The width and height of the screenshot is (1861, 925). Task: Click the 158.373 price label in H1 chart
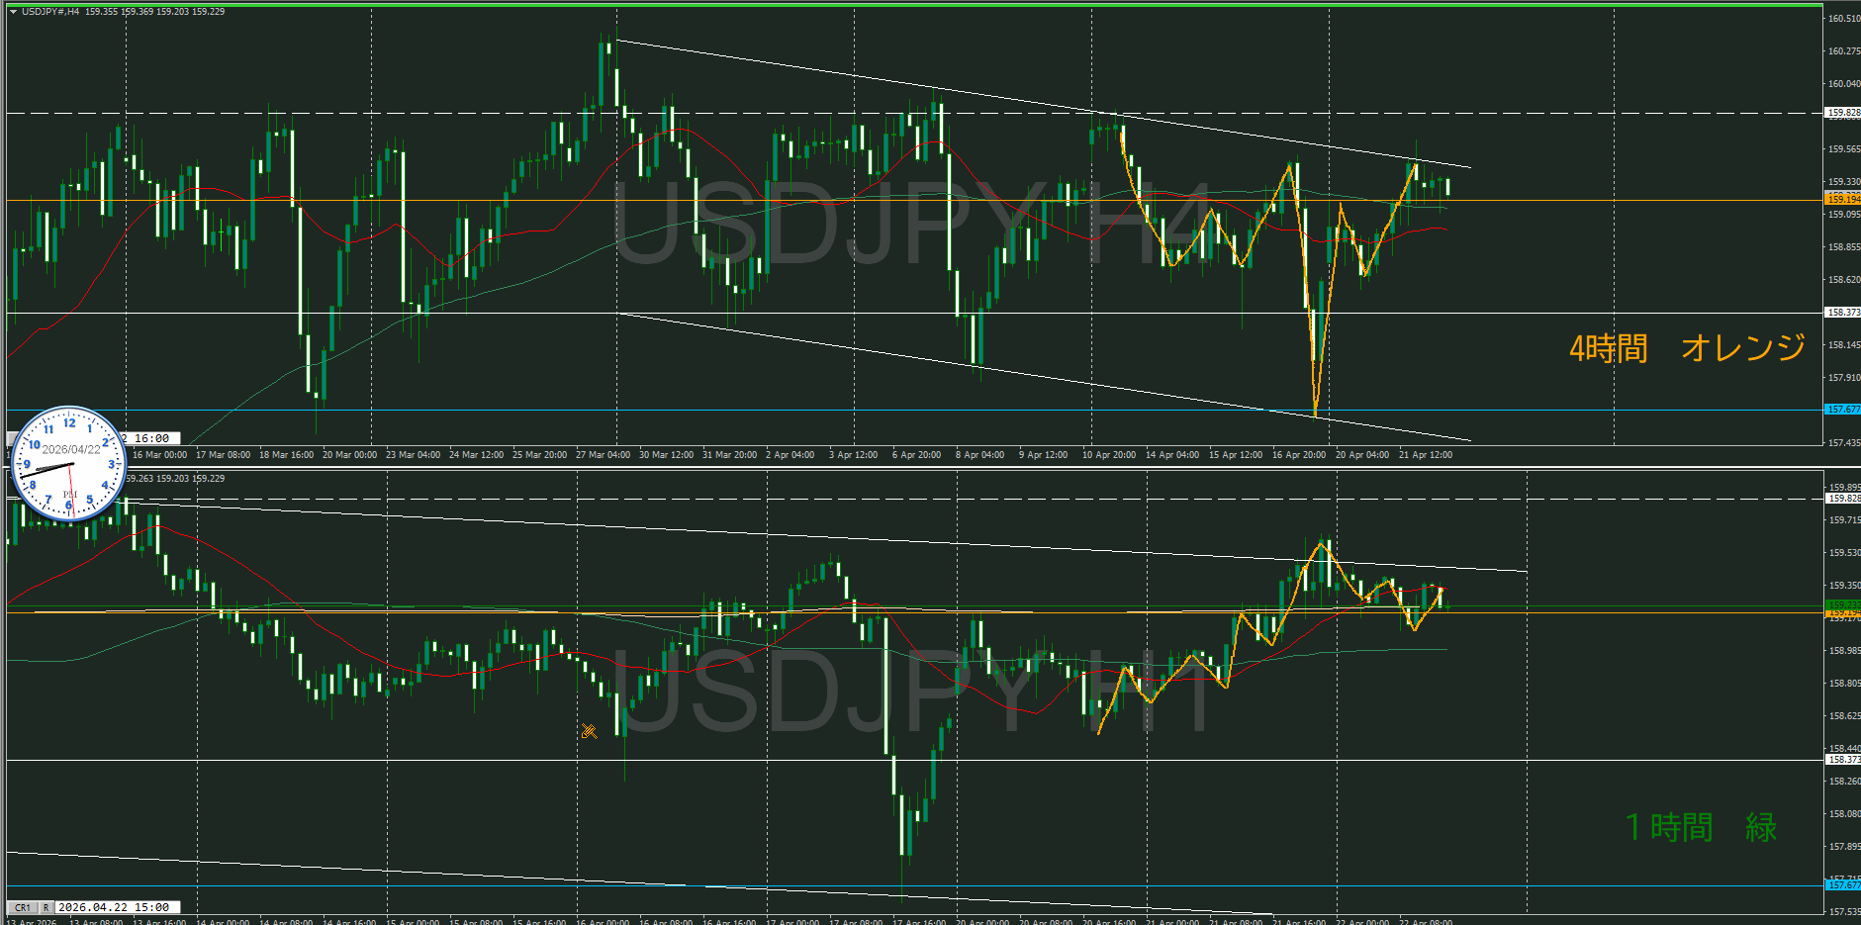(1842, 760)
